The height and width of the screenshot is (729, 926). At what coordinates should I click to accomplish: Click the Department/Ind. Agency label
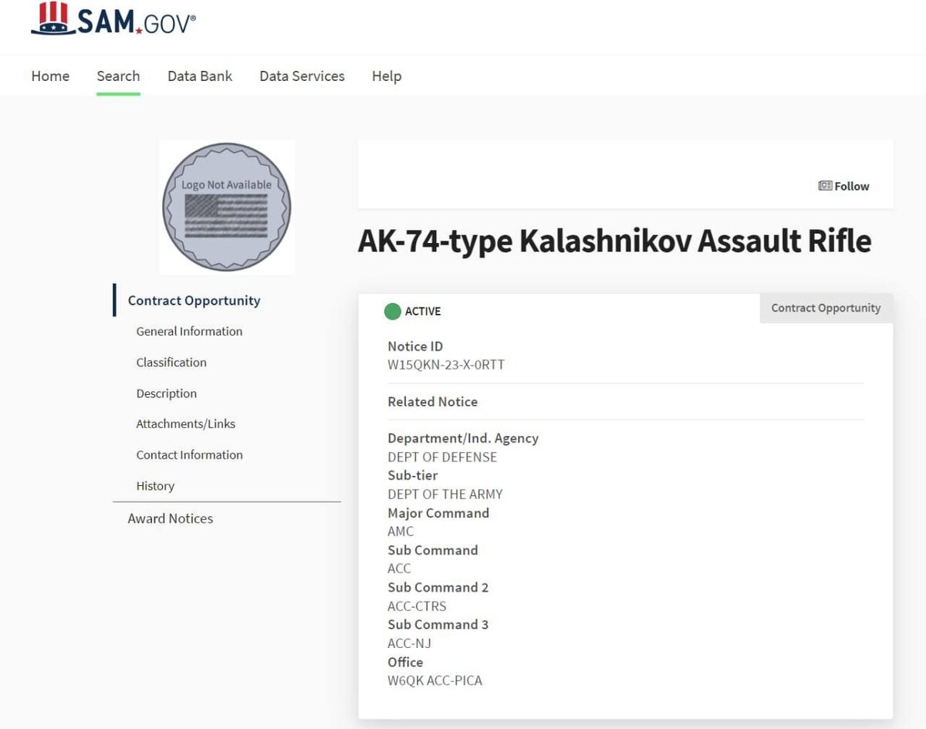click(x=463, y=438)
